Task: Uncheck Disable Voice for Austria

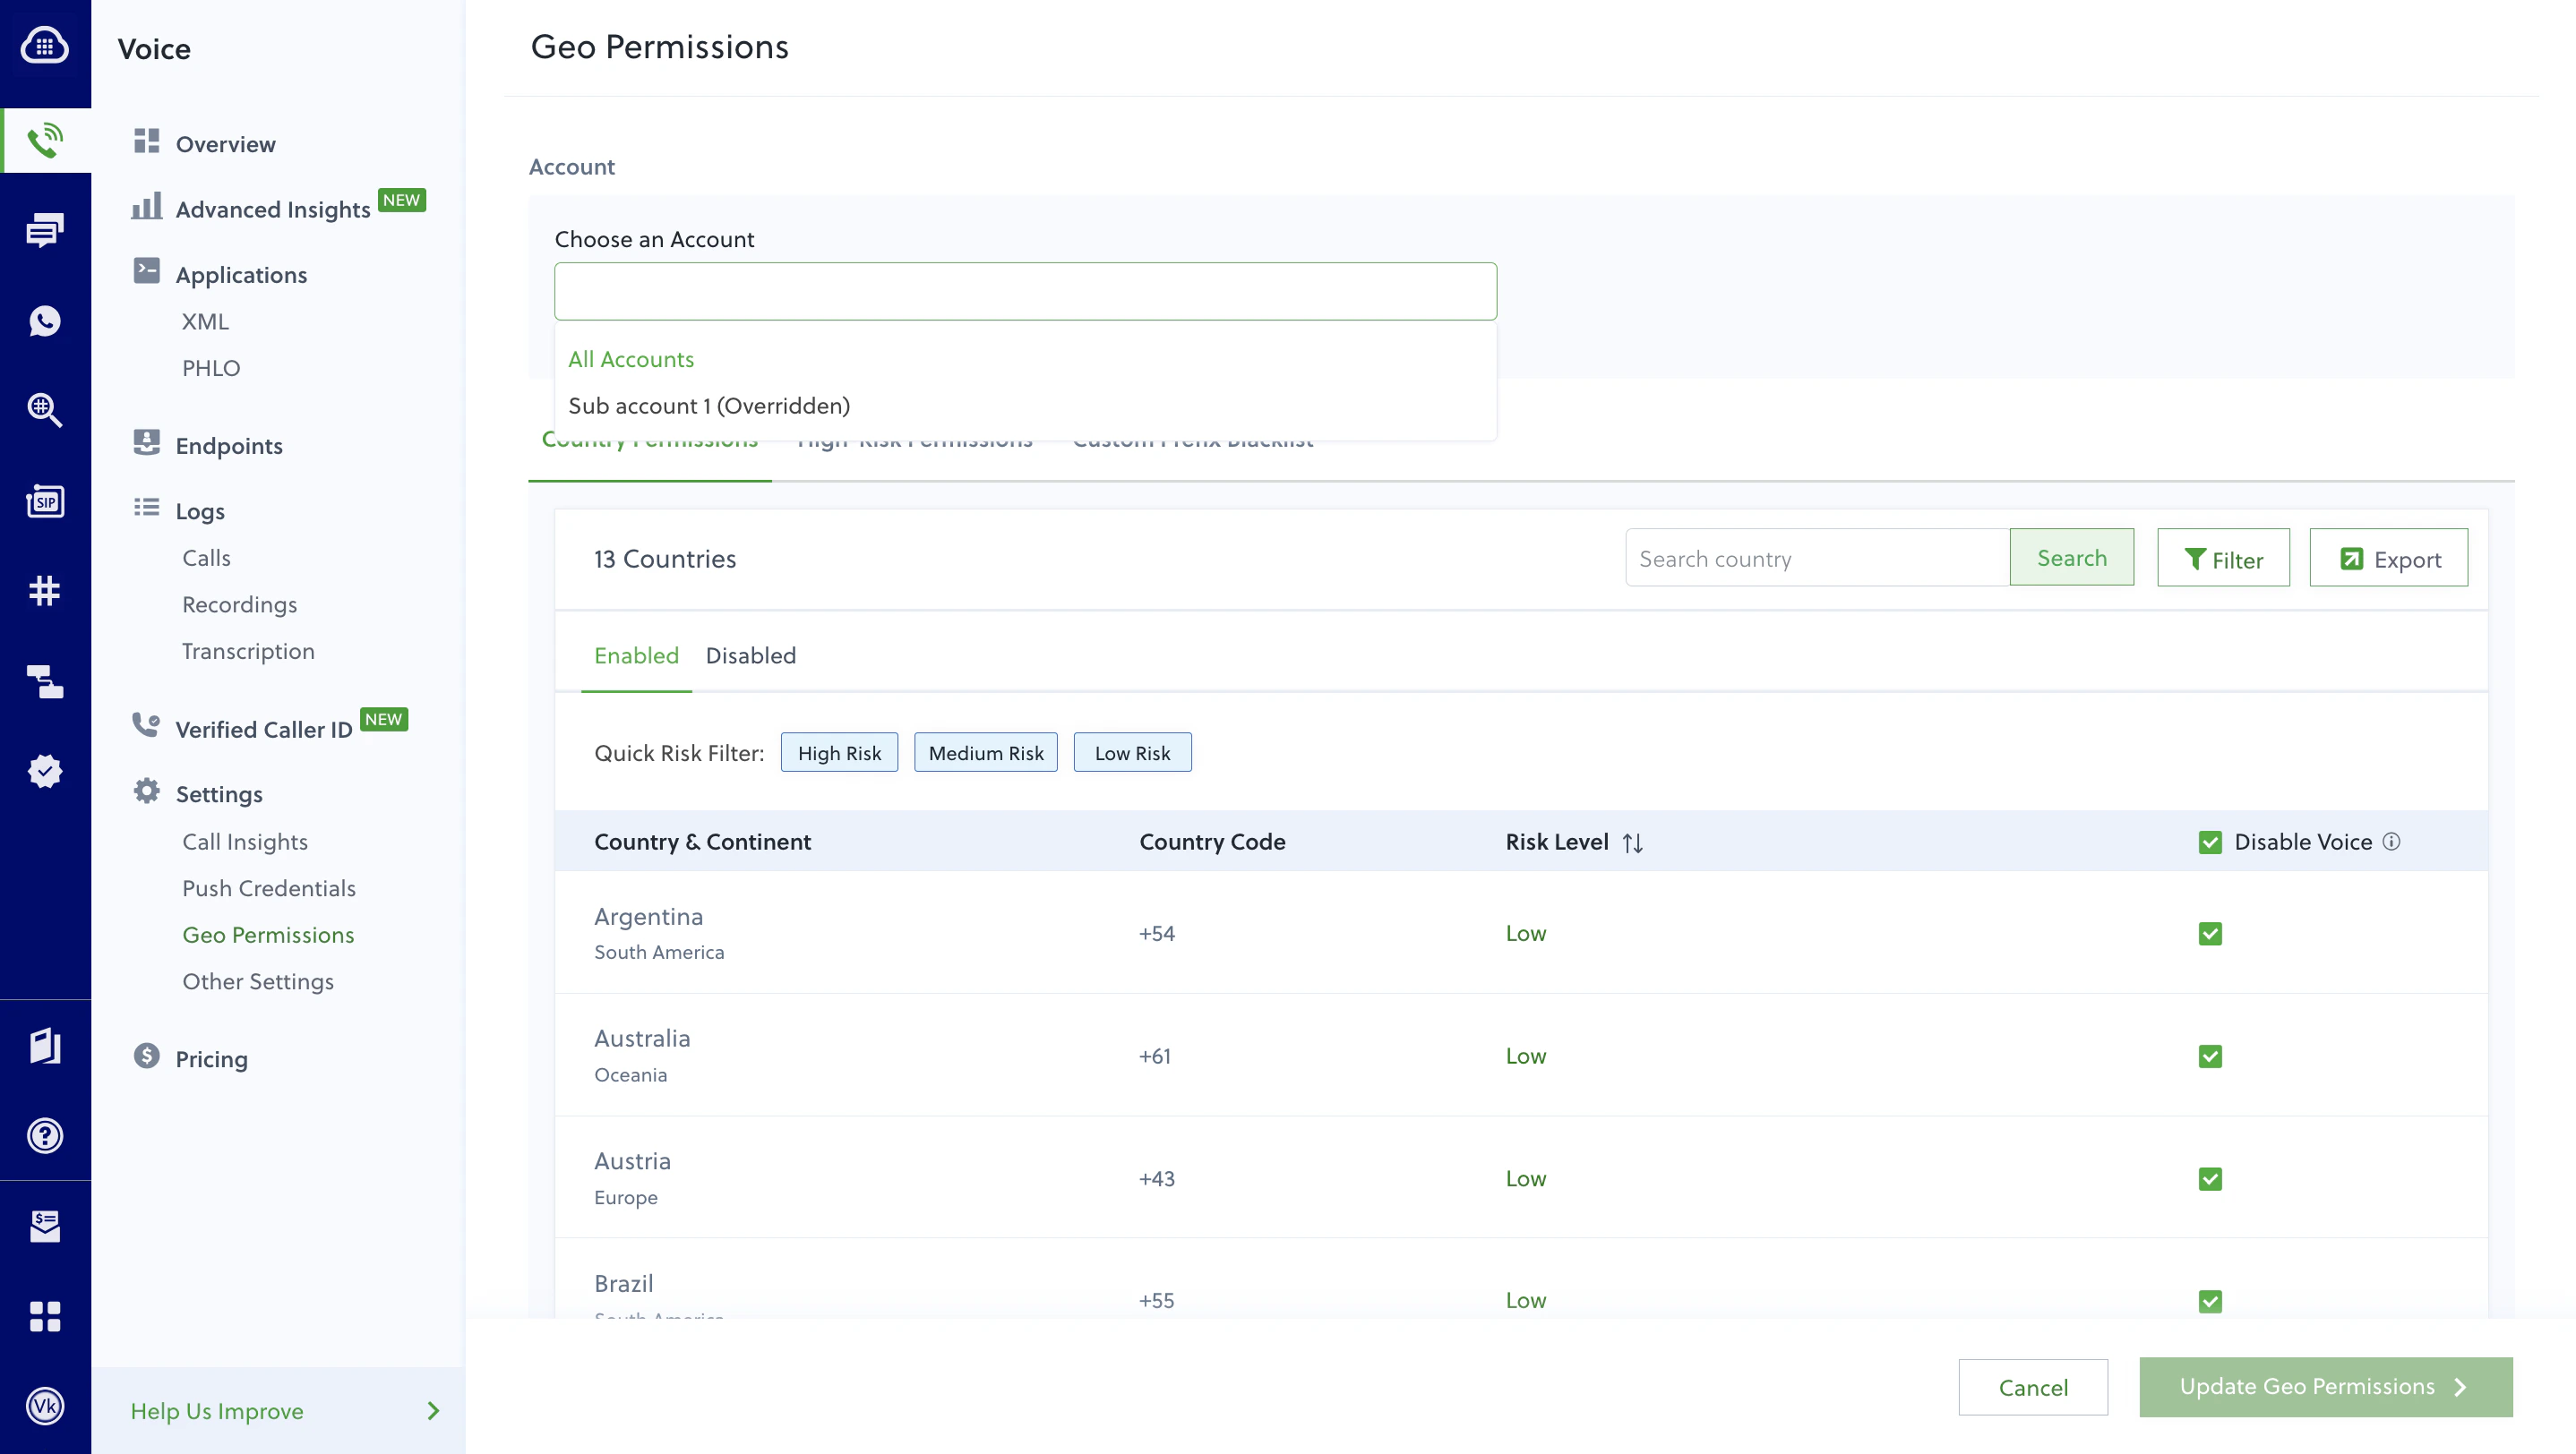Action: click(x=2211, y=1178)
